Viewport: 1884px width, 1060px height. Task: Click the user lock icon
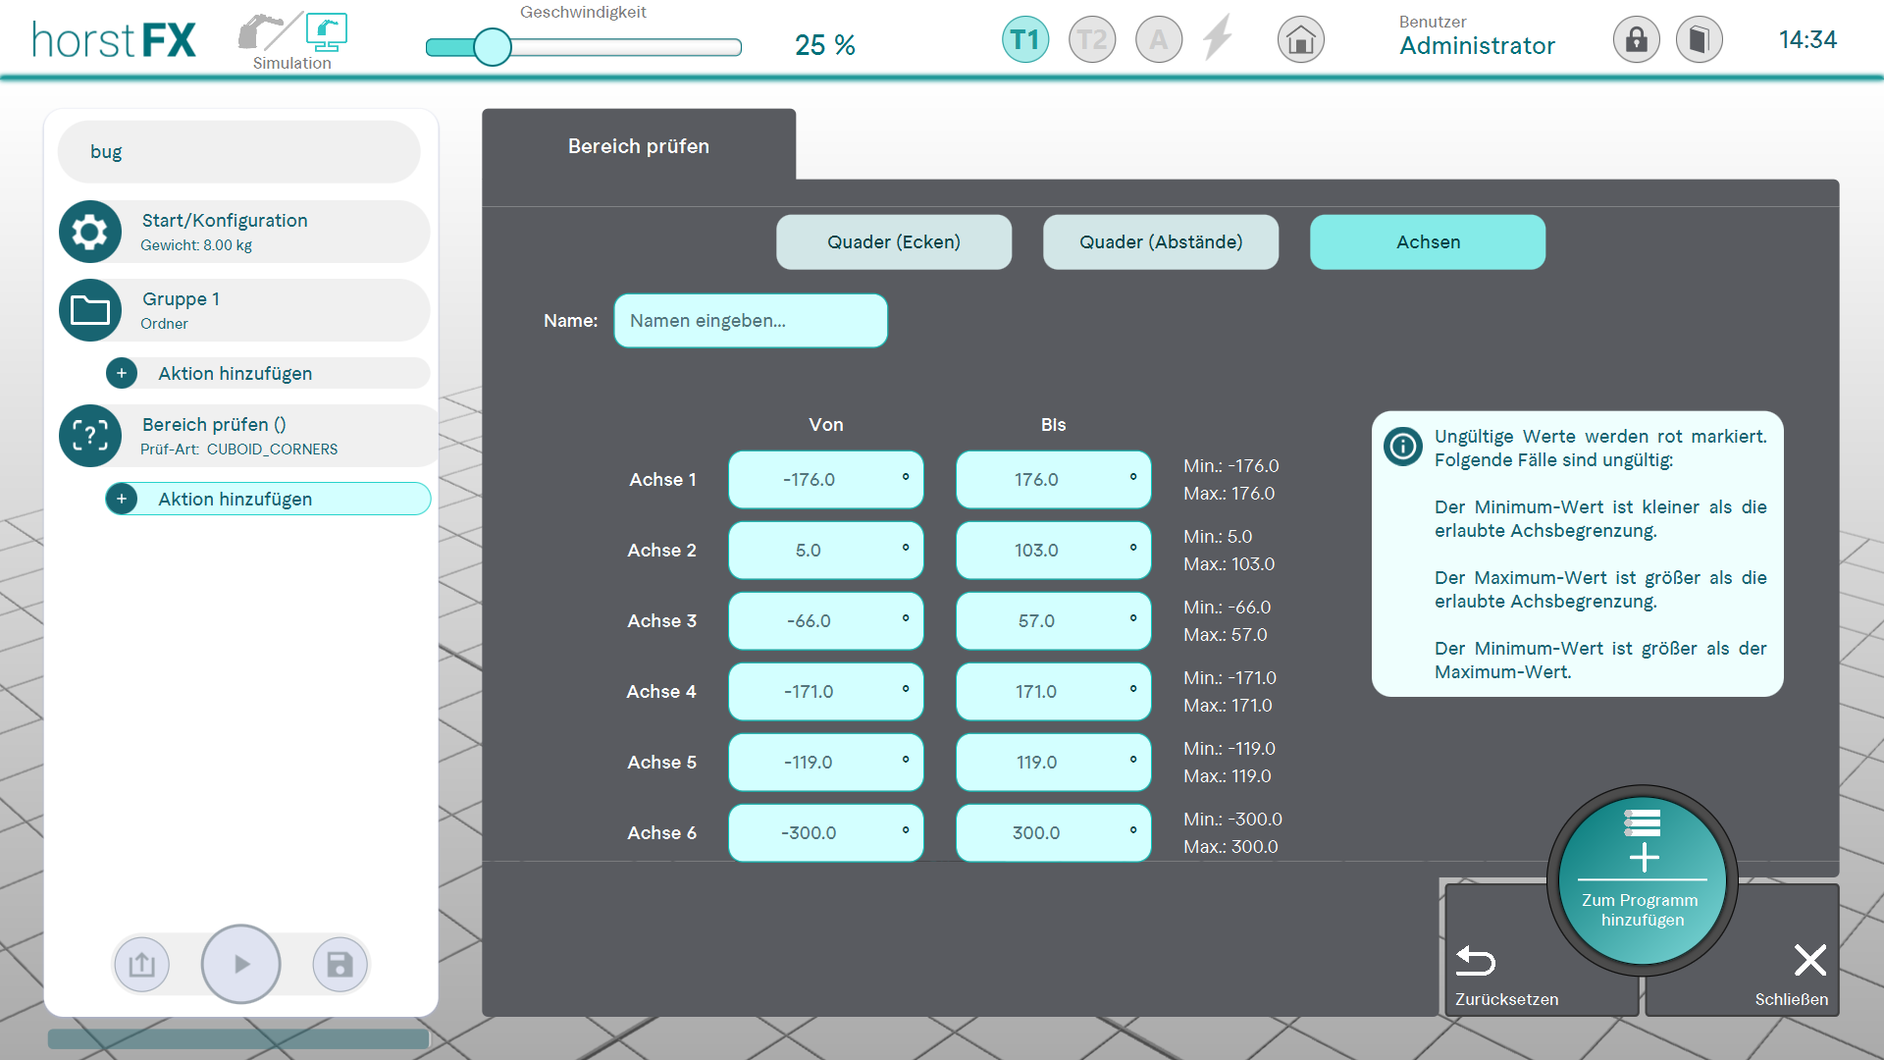click(x=1636, y=40)
